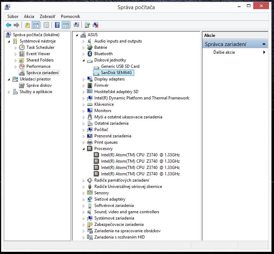
Task: Toggle the show/hide console tree icon
Action: point(36,25)
